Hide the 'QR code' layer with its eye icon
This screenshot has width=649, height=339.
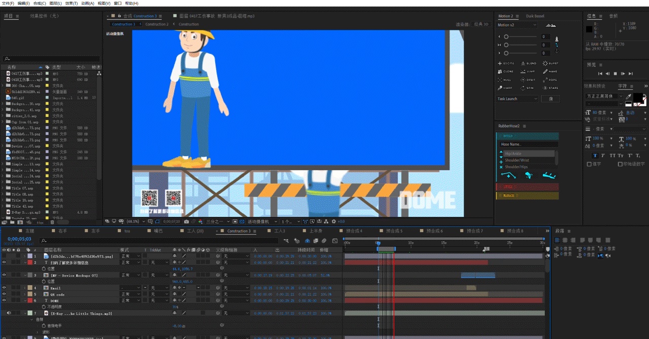[4, 294]
